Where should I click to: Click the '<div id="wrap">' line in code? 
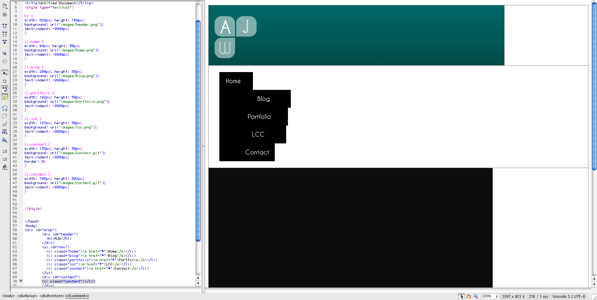41,230
